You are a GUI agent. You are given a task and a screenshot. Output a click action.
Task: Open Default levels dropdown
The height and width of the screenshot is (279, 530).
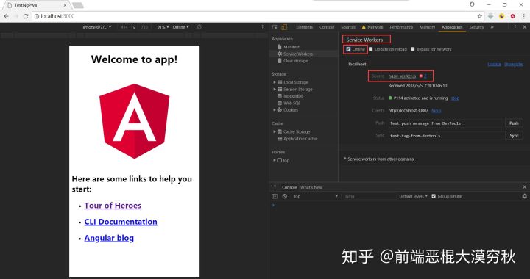tap(413, 196)
